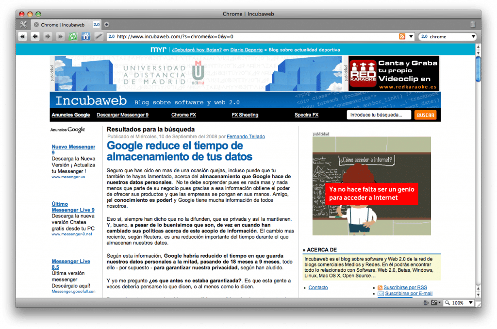Click the fit-to-width icon in status bar
Image resolution: width=497 pixels, height=329 pixels.
tap(425, 303)
